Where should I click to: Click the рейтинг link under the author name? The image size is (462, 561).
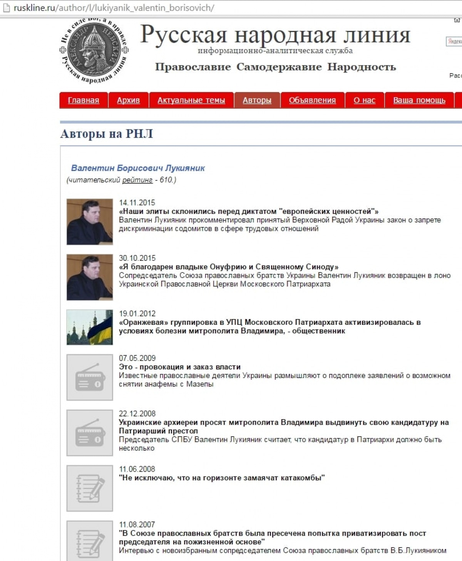point(137,180)
